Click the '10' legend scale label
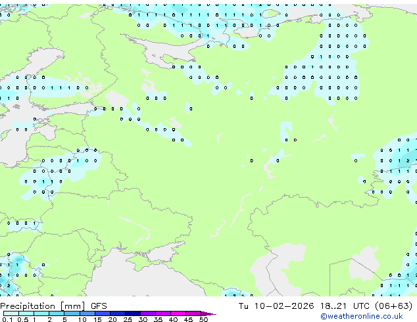Screen dimensions: 417x322 click(82, 319)
